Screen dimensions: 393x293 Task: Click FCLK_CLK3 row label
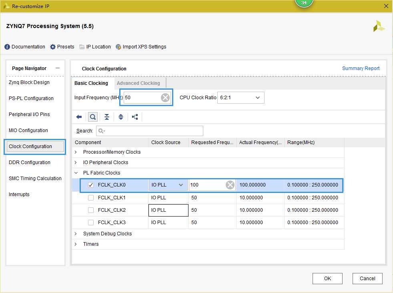pyautogui.click(x=112, y=223)
